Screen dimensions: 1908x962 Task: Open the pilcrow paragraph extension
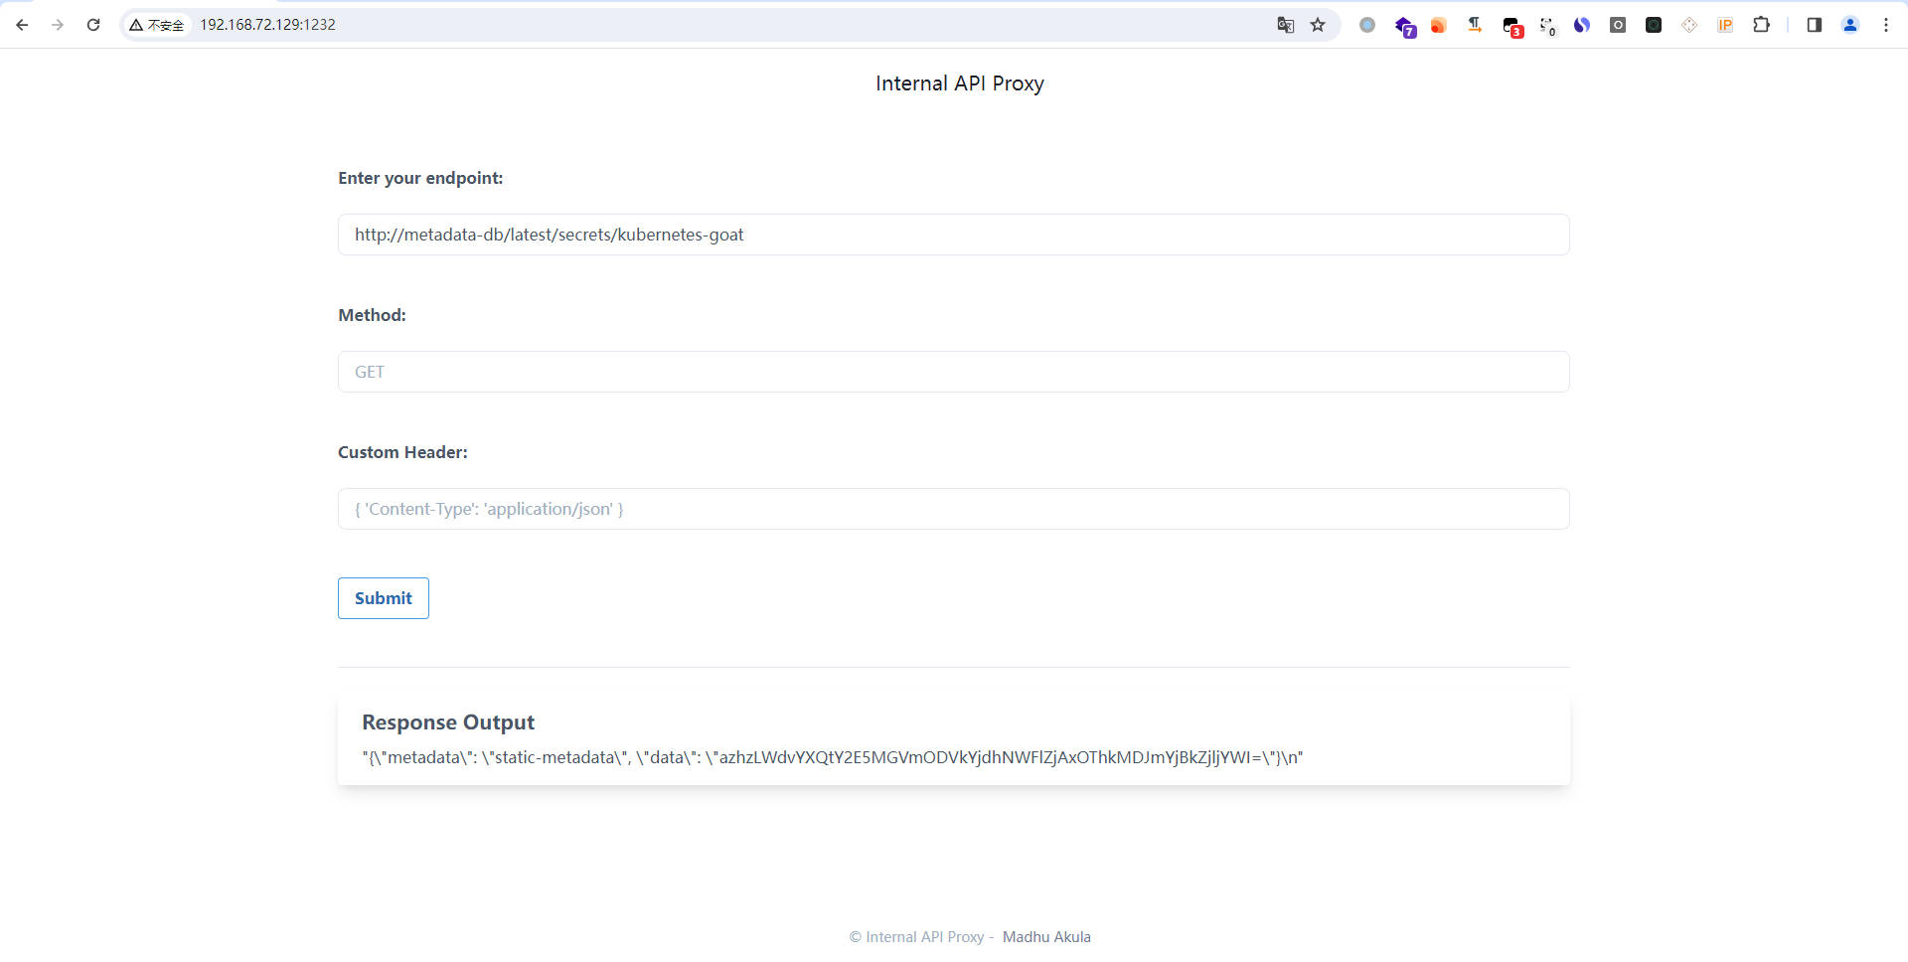[1475, 25]
